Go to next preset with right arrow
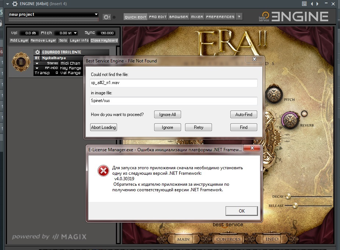The height and width of the screenshot is (250, 340). point(318,4)
